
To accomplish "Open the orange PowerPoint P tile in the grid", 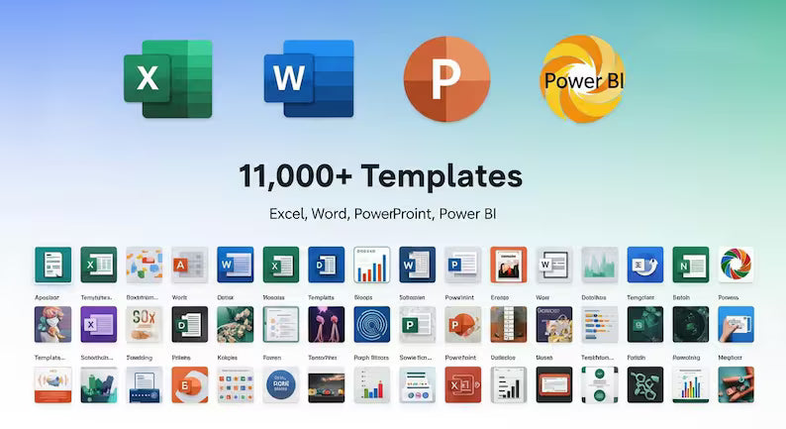I will click(x=463, y=325).
